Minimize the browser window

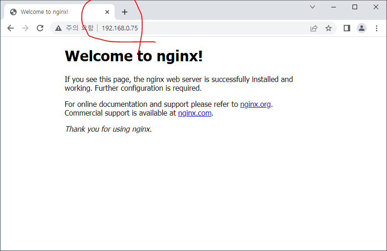(x=334, y=7)
